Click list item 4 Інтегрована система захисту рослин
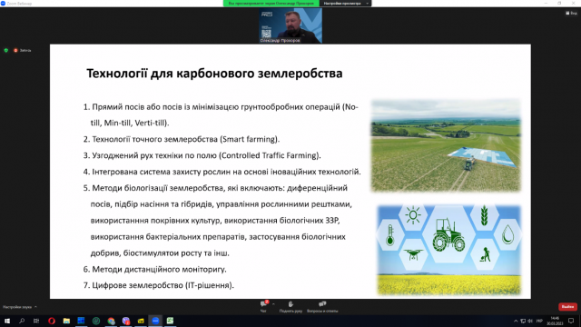The width and height of the screenshot is (581, 327). click(222, 172)
